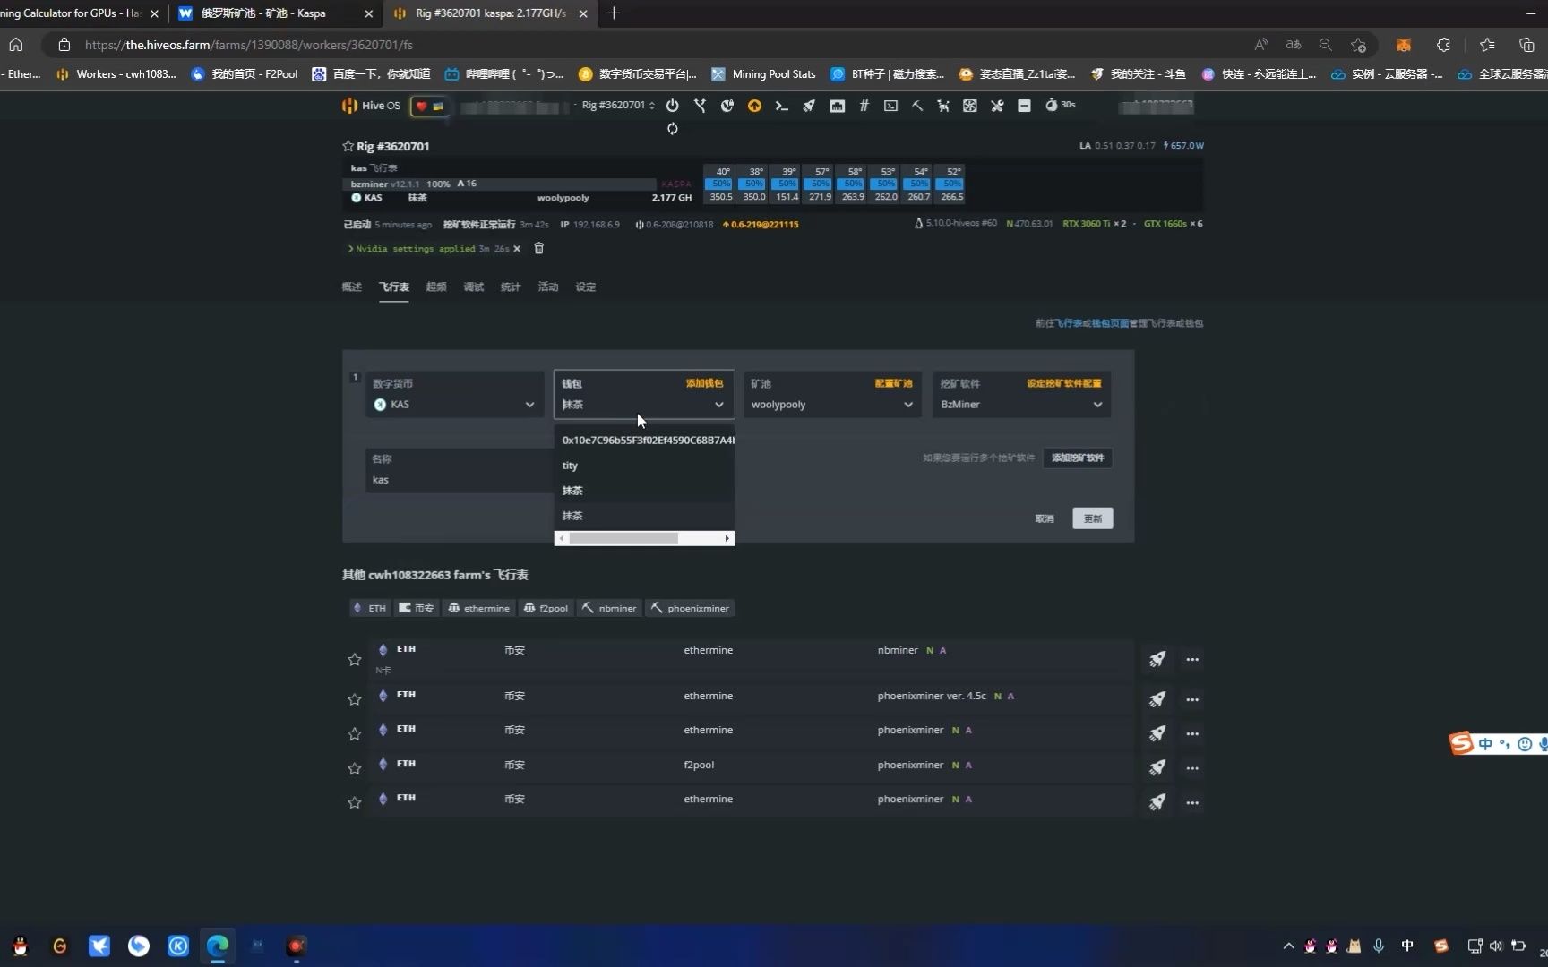Switch to the 概述 overview tab

tap(351, 287)
